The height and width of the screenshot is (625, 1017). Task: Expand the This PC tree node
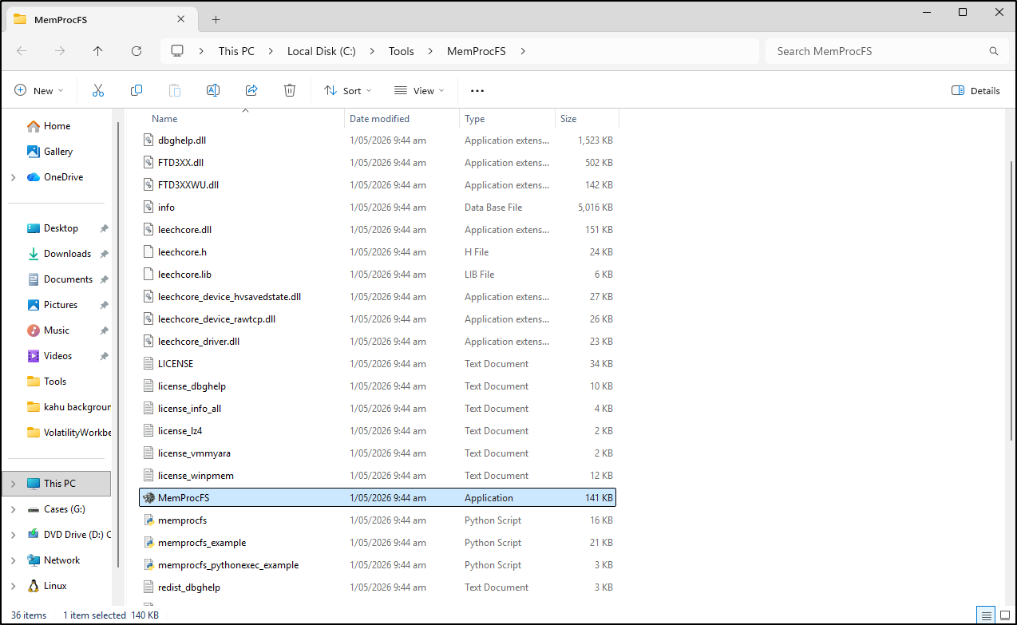tap(14, 484)
